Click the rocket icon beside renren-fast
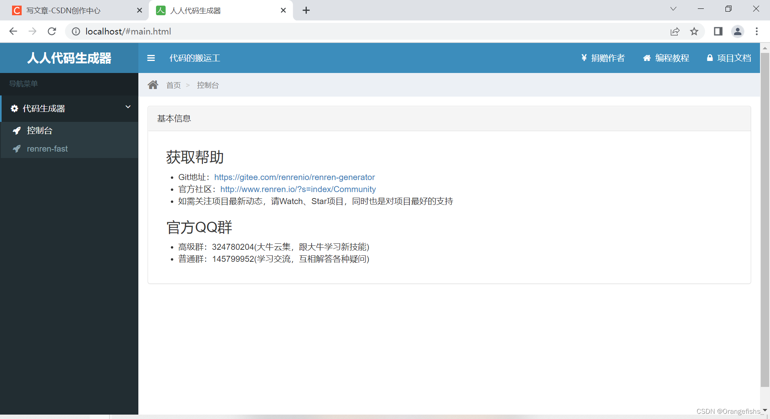The width and height of the screenshot is (770, 419). point(16,149)
